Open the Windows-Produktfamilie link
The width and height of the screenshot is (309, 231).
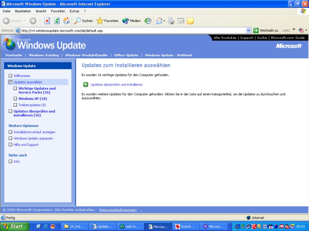[x=87, y=55]
